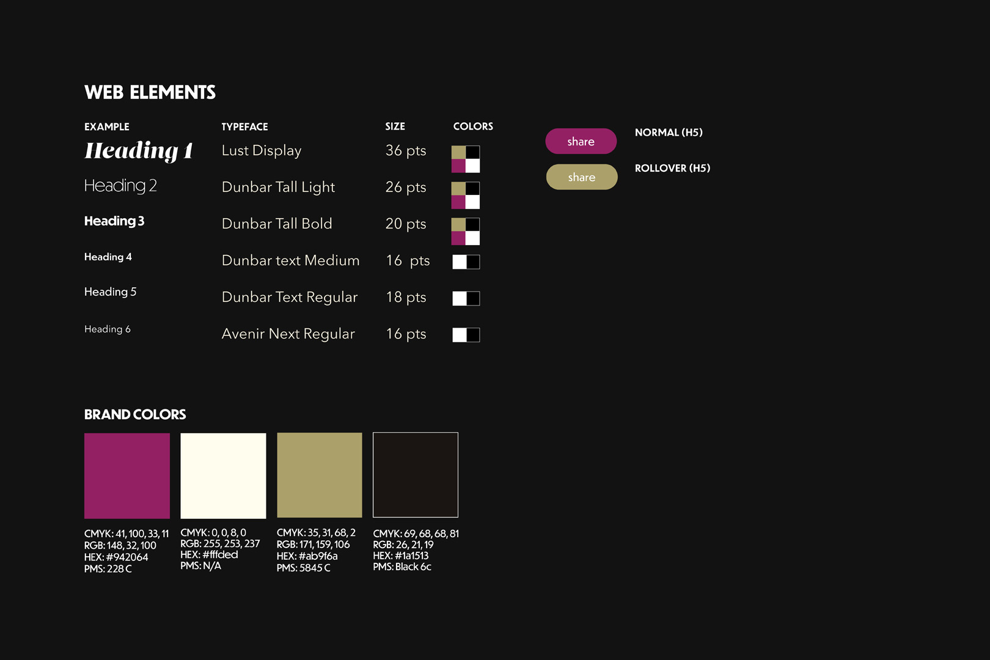Viewport: 990px width, 660px height.
Task: Click '16 pts' in the Avenir Next Regular row
Action: pos(406,334)
